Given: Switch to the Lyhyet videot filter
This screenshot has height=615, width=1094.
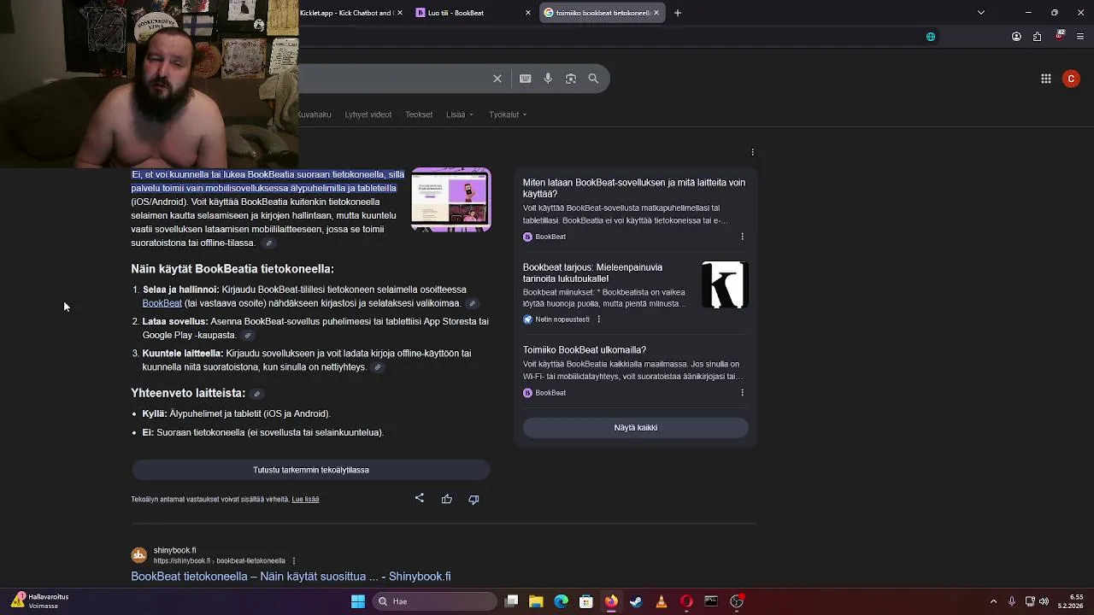Looking at the screenshot, I should (x=368, y=114).
